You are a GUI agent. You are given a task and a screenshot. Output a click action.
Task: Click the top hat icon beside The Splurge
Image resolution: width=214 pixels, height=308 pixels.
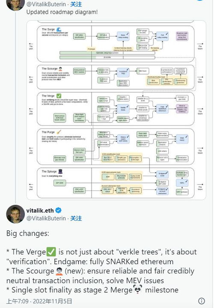pyautogui.click(x=60, y=171)
